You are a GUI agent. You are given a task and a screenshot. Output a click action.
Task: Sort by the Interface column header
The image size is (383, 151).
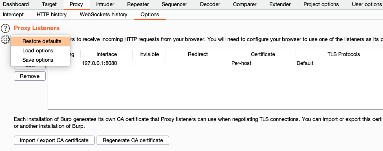106,54
